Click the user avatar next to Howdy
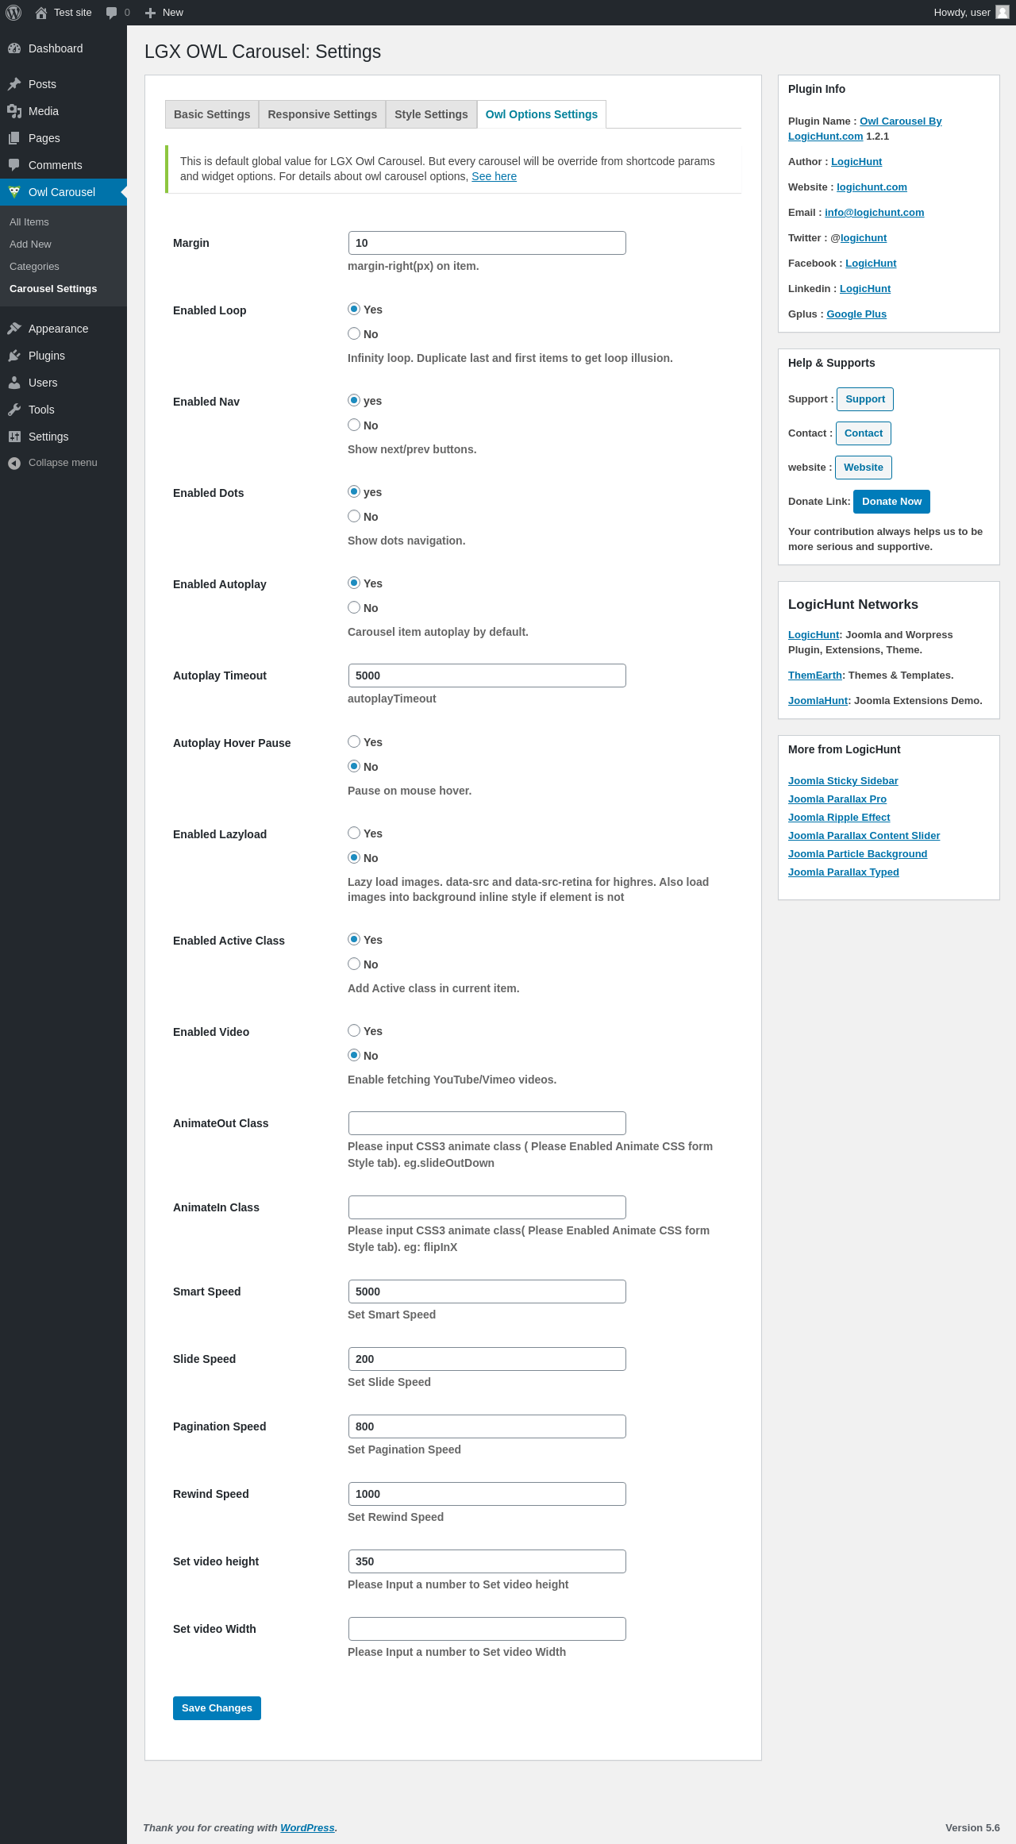Image resolution: width=1016 pixels, height=1844 pixels. click(1003, 13)
